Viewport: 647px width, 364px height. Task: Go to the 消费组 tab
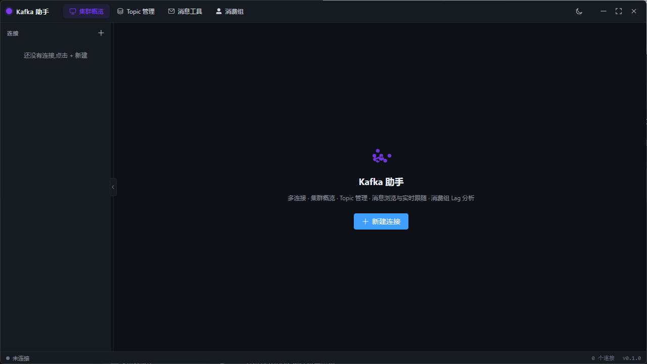[x=229, y=11]
